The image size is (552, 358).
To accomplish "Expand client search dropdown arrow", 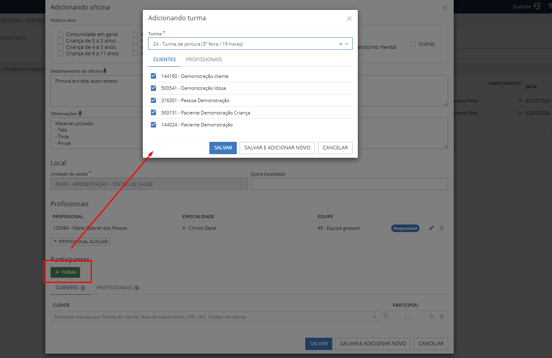I will pos(375,317).
